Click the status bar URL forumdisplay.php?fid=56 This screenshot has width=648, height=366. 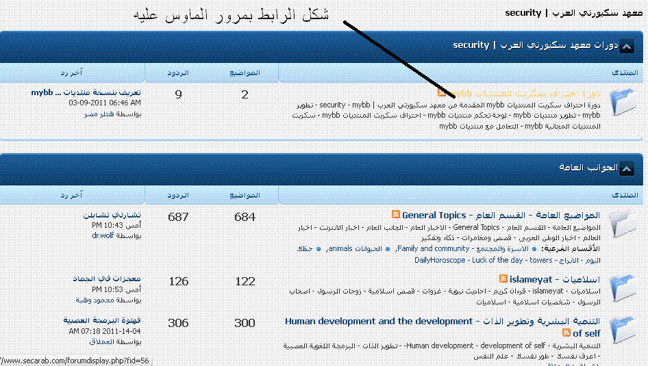point(75,361)
